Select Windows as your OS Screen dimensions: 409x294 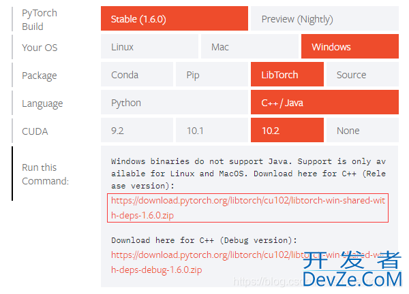[350, 47]
